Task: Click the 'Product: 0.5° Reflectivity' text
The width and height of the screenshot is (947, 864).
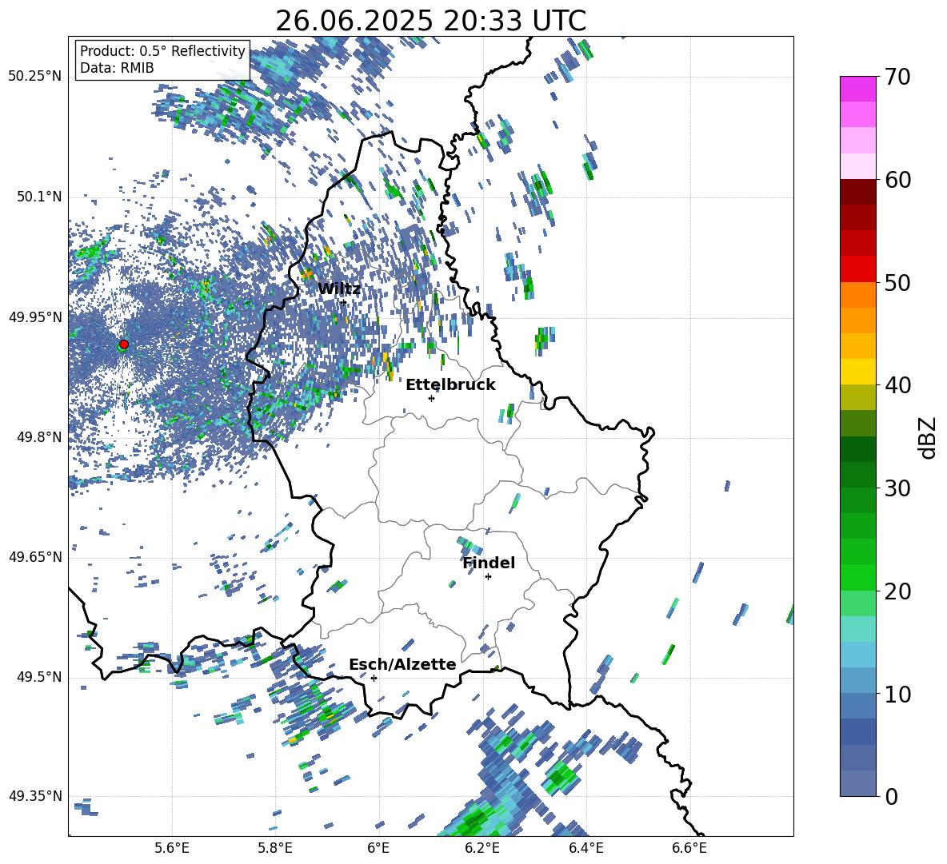Action: 162,51
